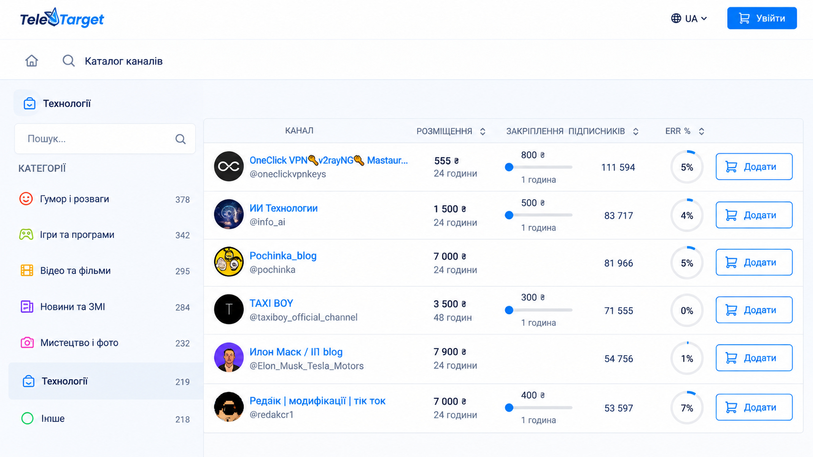Select Технології category in list

point(106,381)
